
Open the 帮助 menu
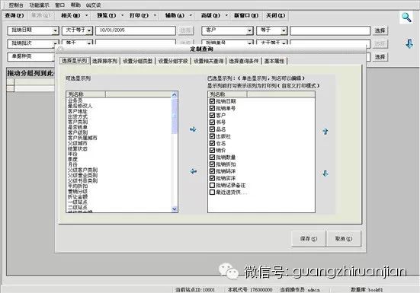pyautogui.click(x=75, y=5)
